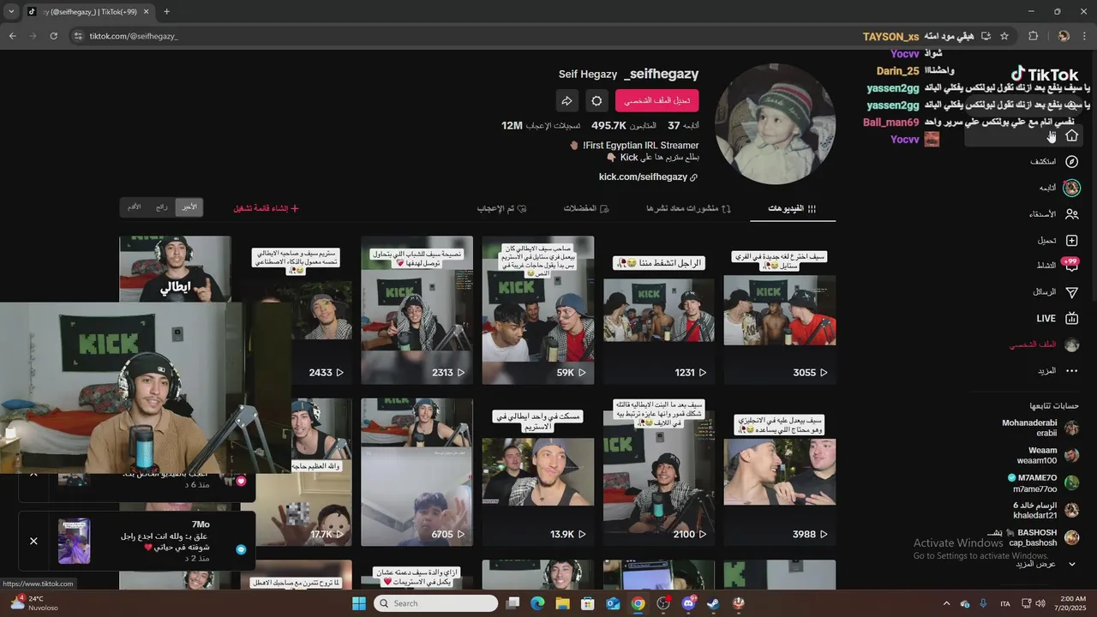The height and width of the screenshot is (617, 1097).
Task: Expand the show more accounts chevron
Action: pos(1071,564)
